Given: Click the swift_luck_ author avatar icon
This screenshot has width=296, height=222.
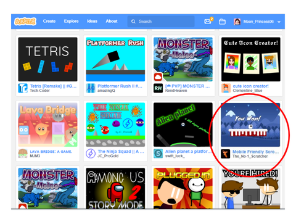Looking at the screenshot, I should coord(158,154).
